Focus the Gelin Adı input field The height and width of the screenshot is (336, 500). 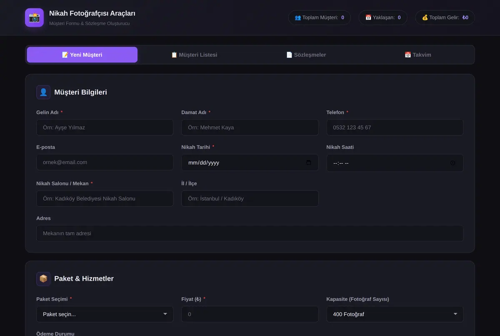coord(105,128)
